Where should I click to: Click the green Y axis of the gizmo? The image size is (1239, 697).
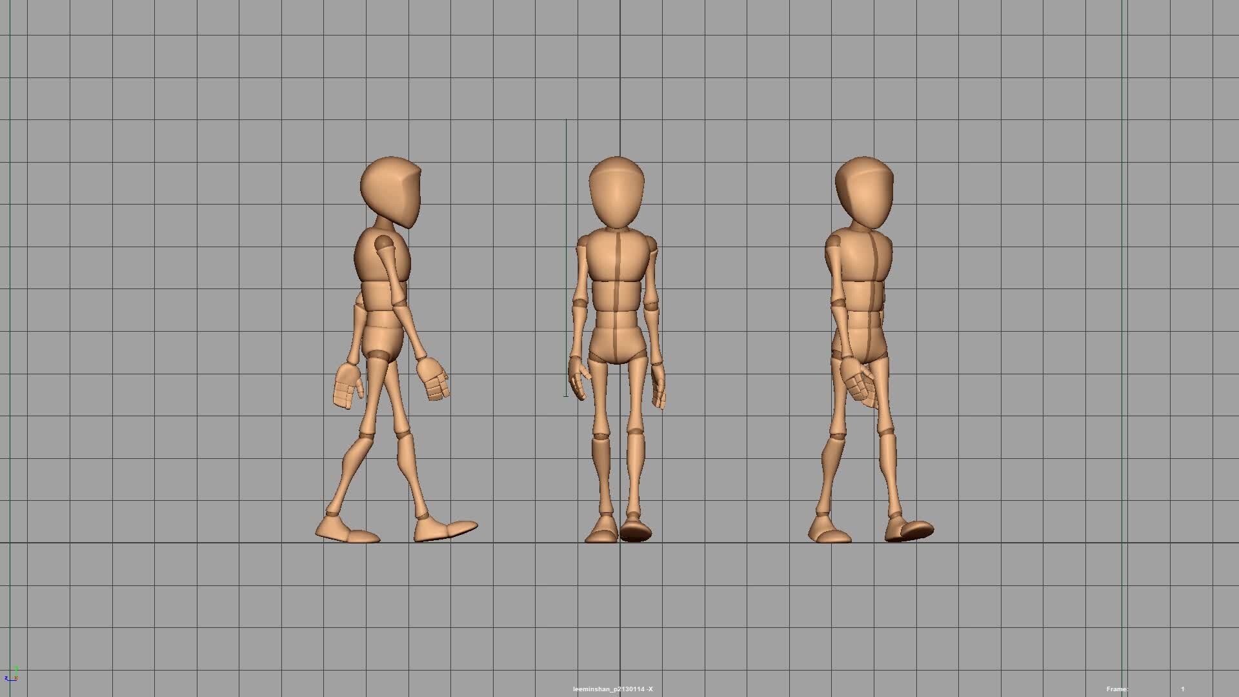(16, 671)
